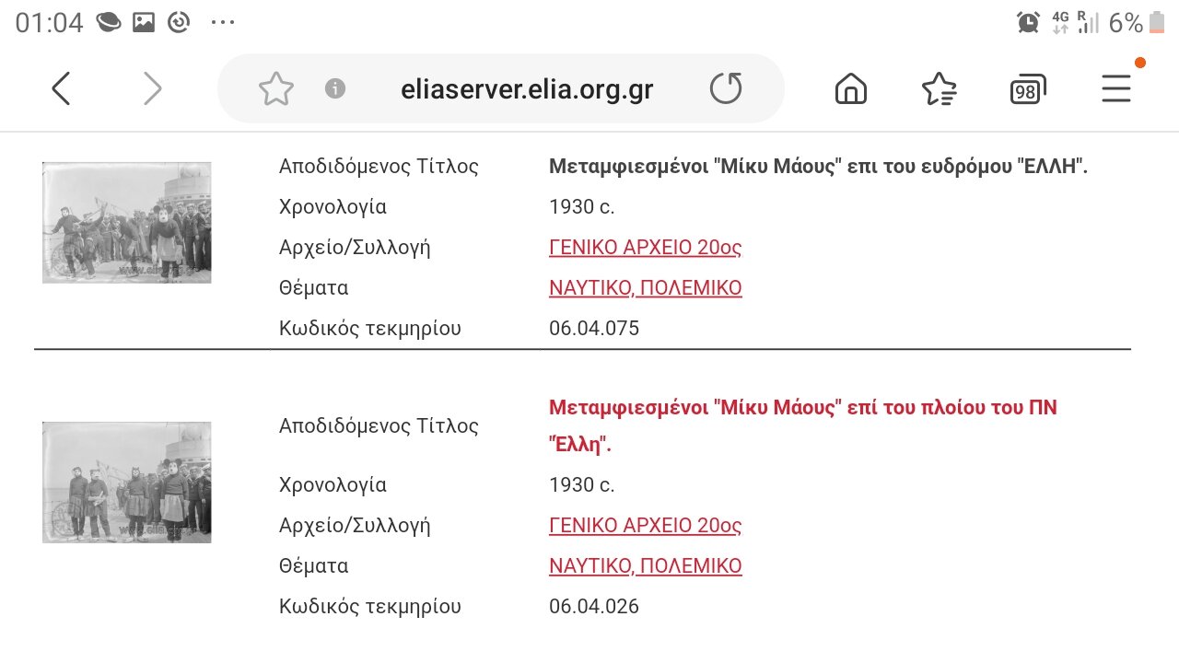The height and width of the screenshot is (663, 1179).
Task: Open second ΝΑΥΤΙΚΟ, ΠΟΛΕΜΙΚΟ subject link
Action: 646,566
